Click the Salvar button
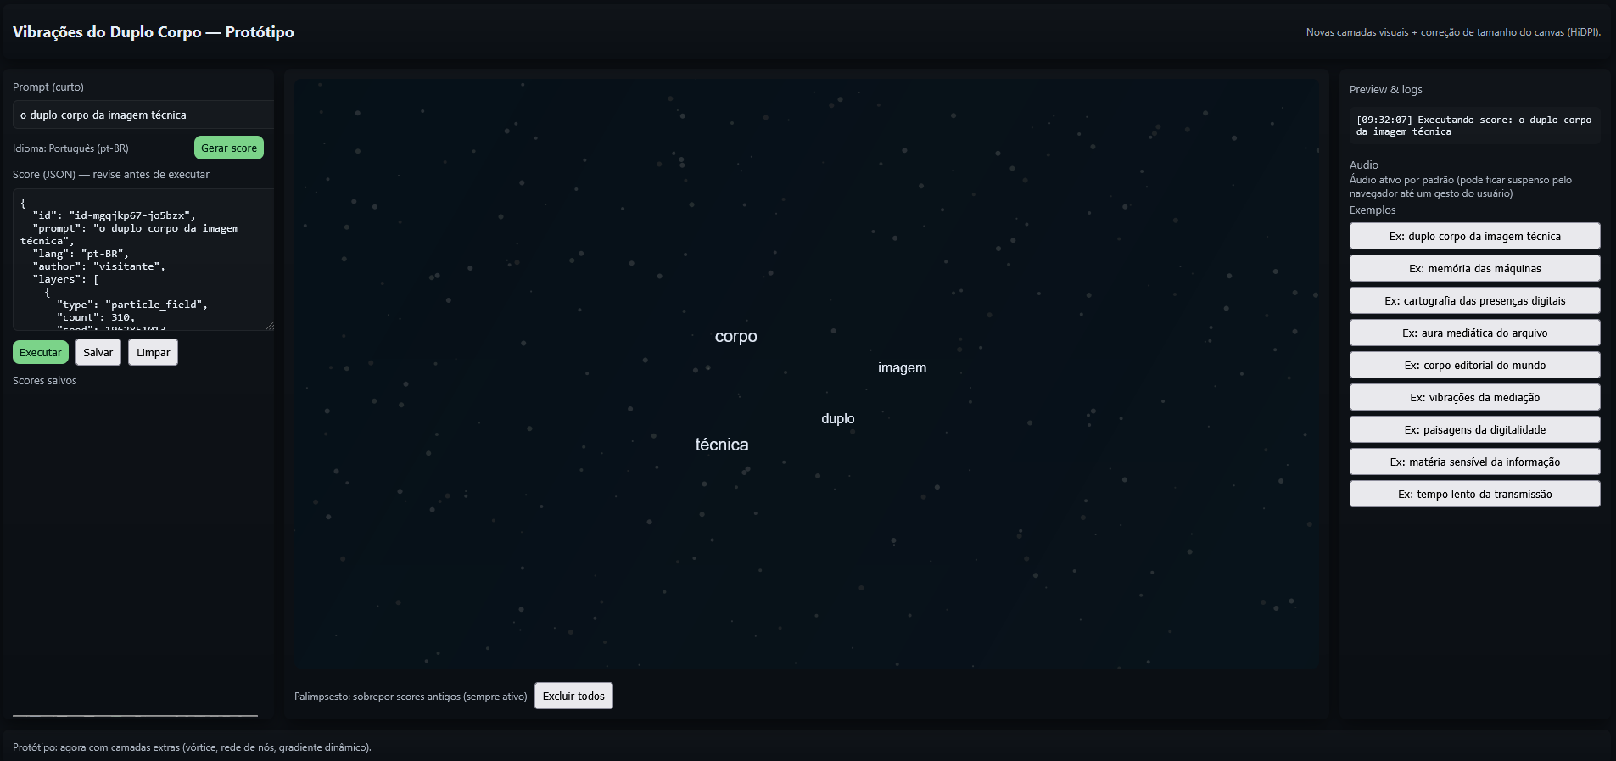The image size is (1616, 761). 98,352
